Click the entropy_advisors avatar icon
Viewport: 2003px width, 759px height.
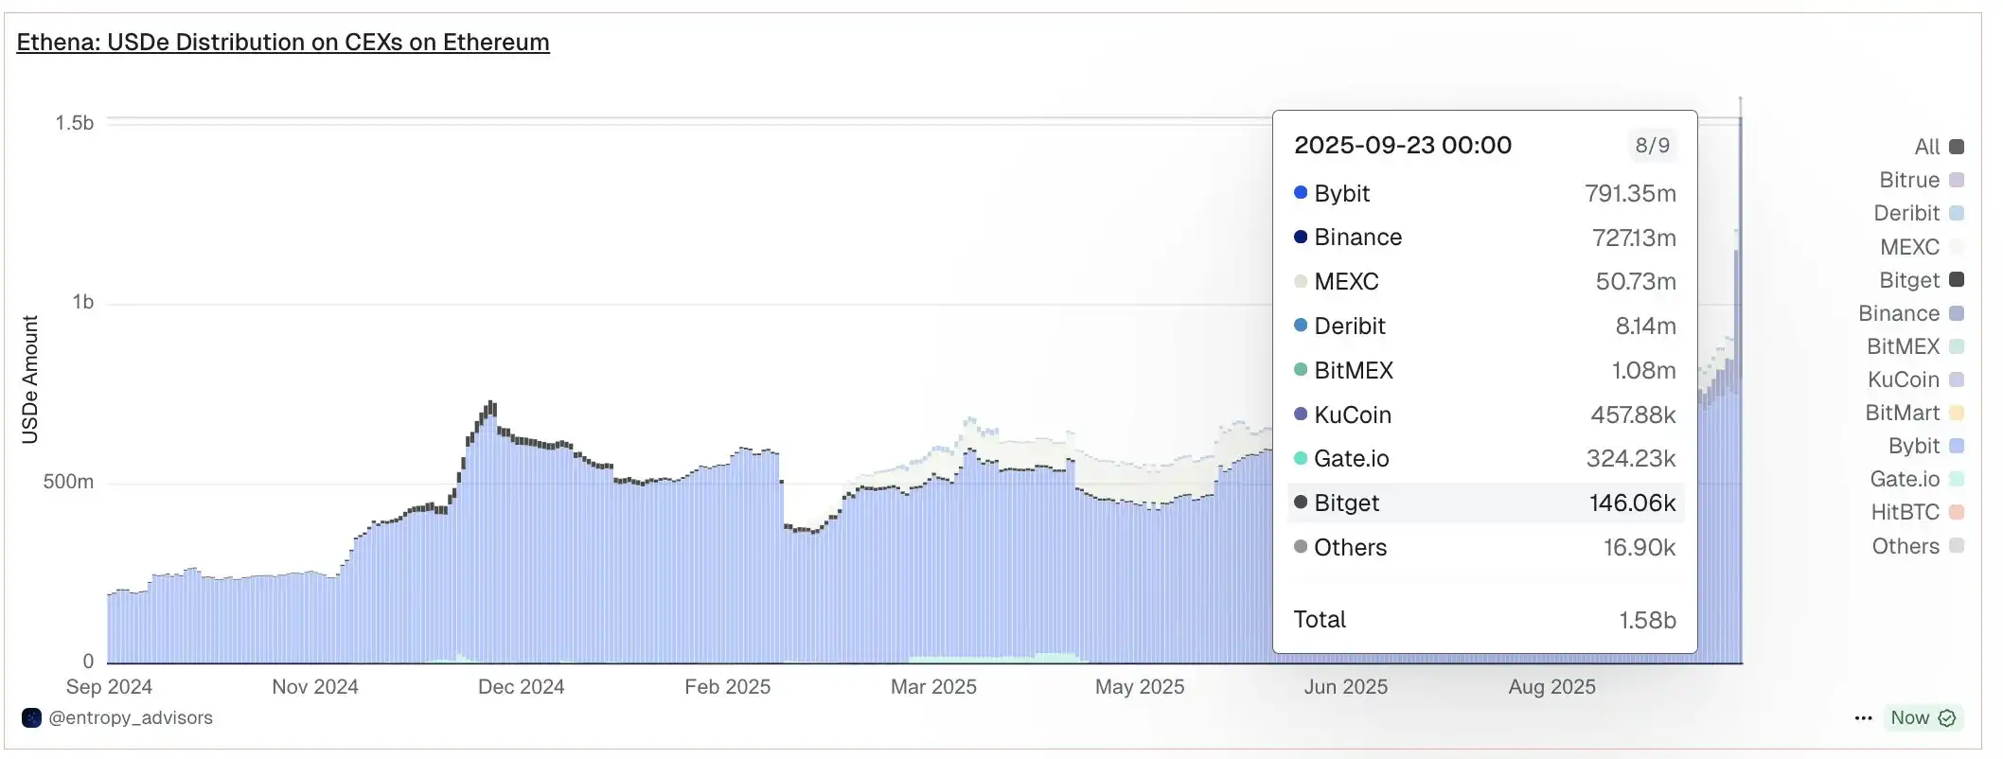31,717
